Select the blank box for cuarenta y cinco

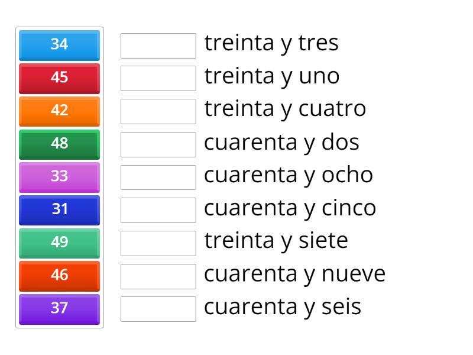pos(158,210)
